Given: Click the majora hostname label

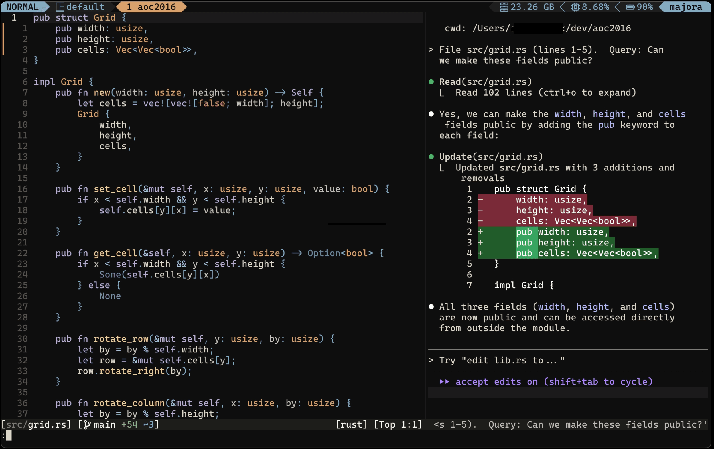Looking at the screenshot, I should (x=686, y=7).
